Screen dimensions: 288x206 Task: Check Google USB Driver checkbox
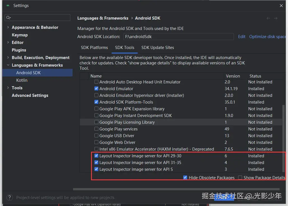point(96,135)
